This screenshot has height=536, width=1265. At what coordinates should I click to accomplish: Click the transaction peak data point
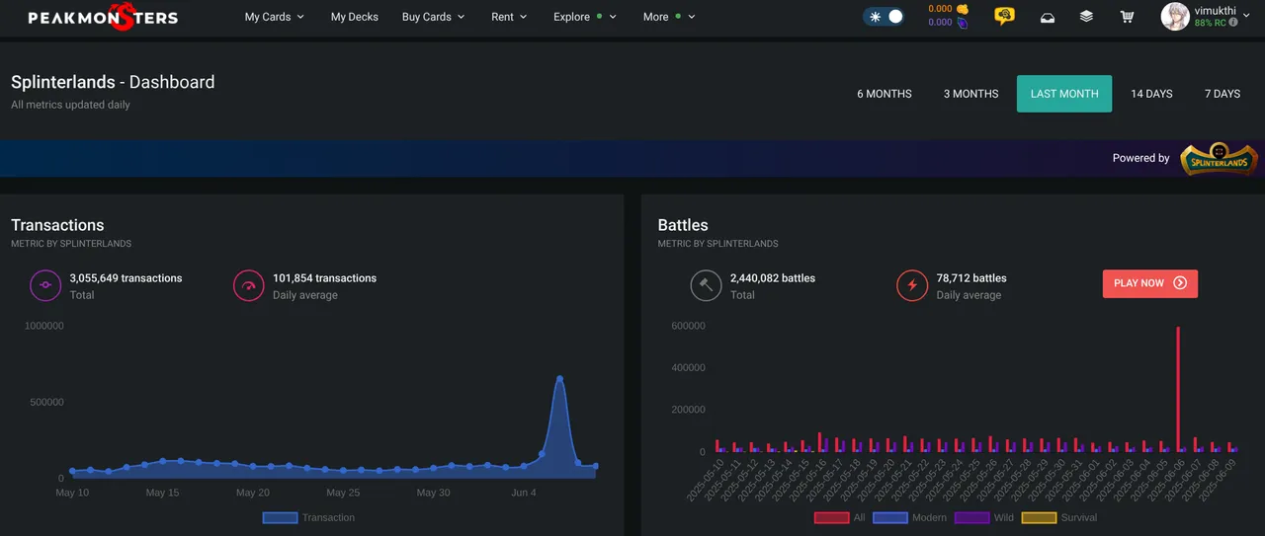[559, 378]
